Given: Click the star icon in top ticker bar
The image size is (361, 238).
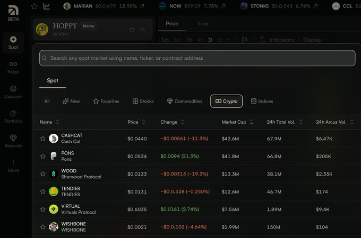Looking at the screenshot, I should tap(35, 6).
